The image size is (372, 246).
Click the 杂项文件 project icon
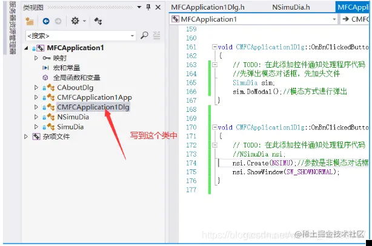(x=36, y=137)
